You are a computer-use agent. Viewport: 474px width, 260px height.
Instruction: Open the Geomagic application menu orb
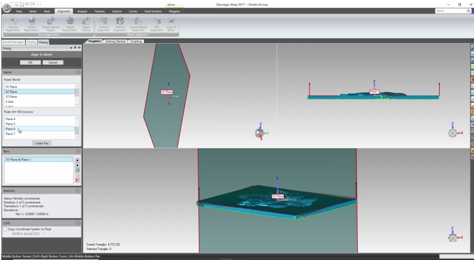pos(7,8)
